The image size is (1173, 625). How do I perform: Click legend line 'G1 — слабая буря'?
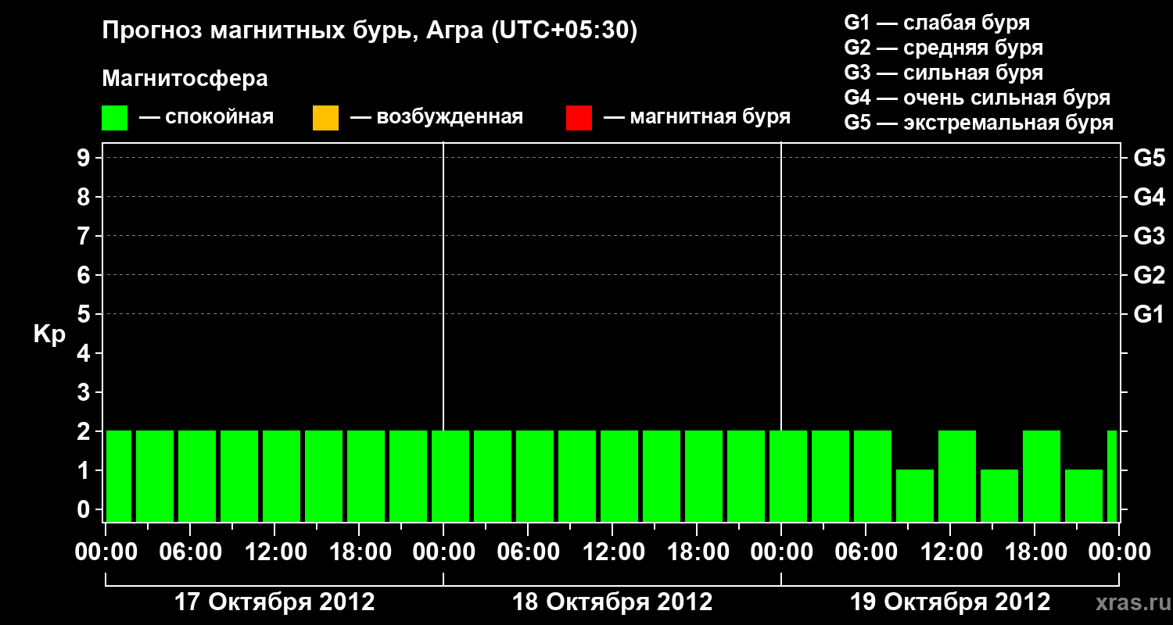937,23
